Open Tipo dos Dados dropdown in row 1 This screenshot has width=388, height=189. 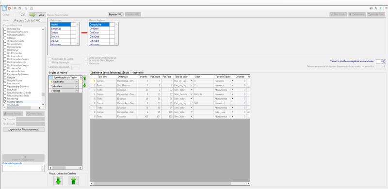click(x=232, y=81)
